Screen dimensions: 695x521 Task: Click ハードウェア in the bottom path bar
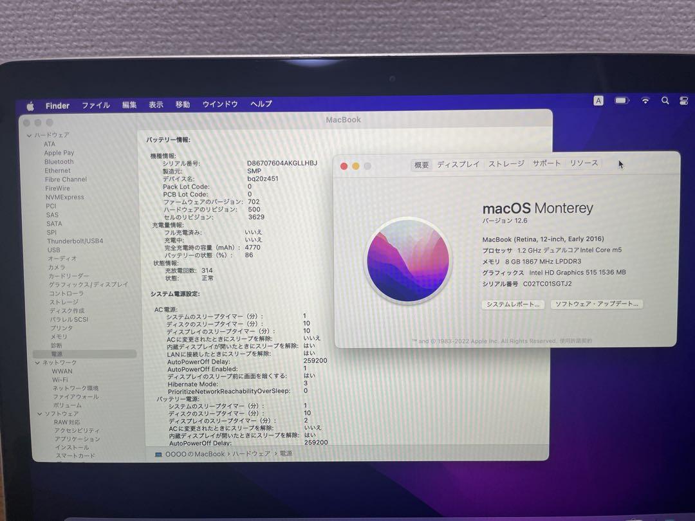(252, 454)
